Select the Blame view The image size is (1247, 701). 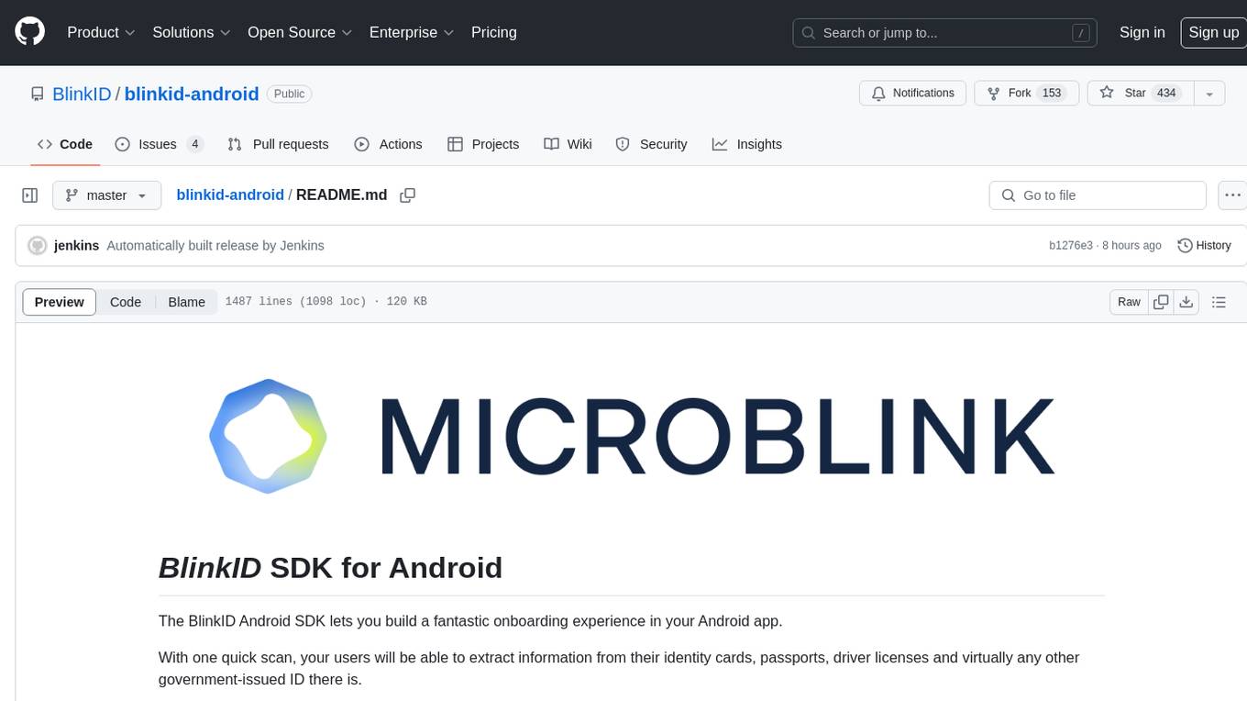(x=186, y=302)
